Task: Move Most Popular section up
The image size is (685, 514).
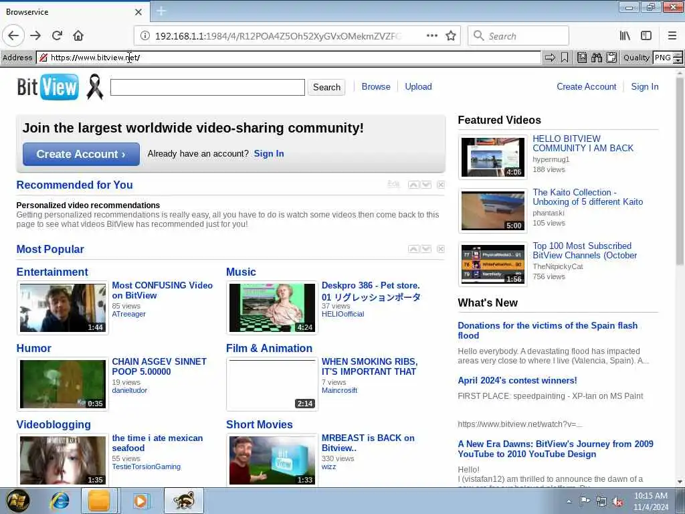Action: (x=413, y=249)
